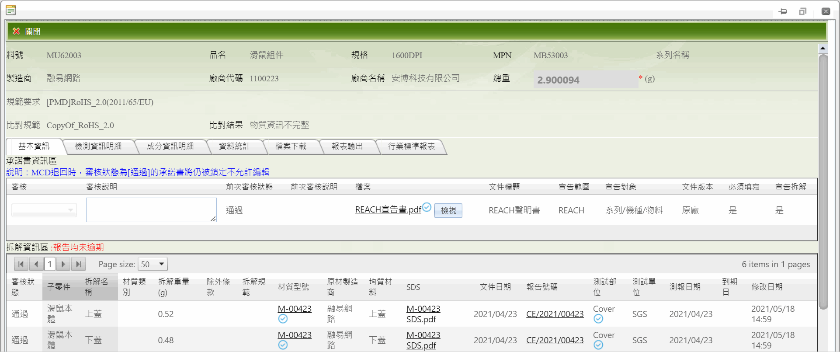
Task: Click the 檢視 view button
Action: (x=448, y=210)
